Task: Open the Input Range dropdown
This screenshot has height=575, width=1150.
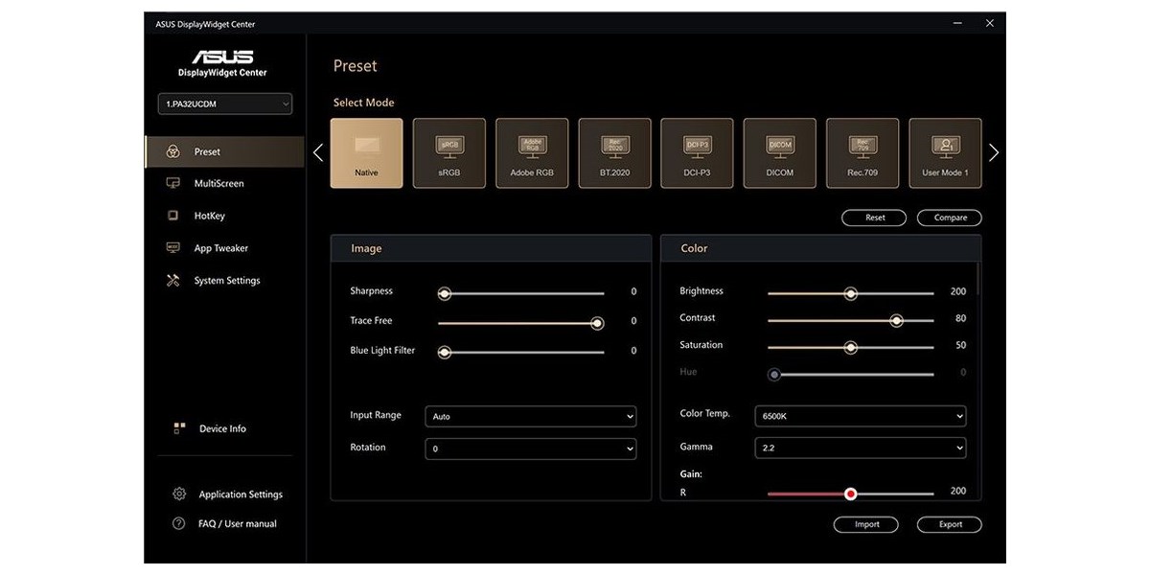Action: click(x=531, y=417)
